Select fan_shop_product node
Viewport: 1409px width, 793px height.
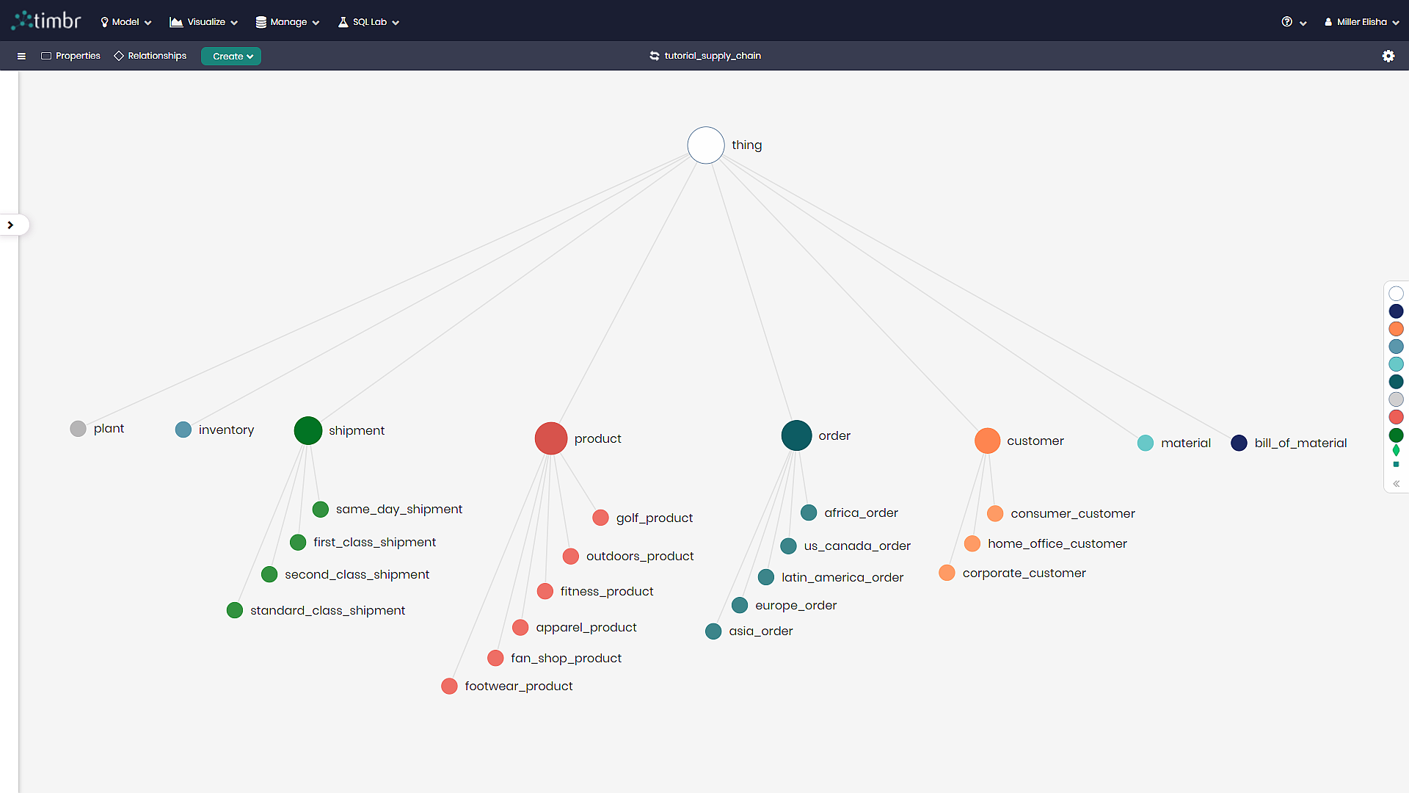[x=495, y=658]
